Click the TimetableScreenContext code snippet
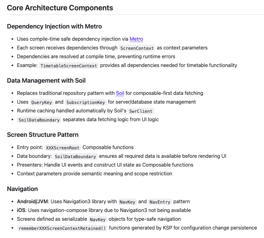This screenshot has width=264, height=238. (x=69, y=65)
